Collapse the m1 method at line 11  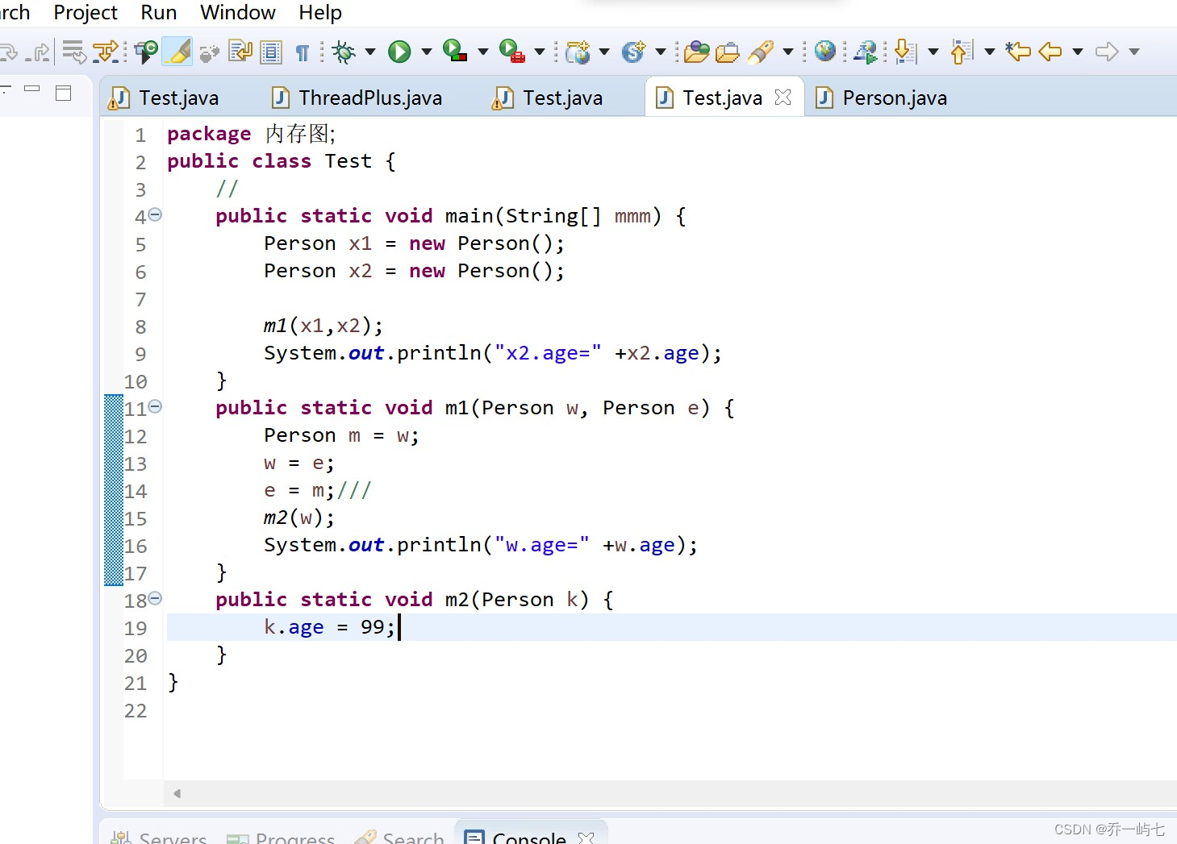coord(155,406)
